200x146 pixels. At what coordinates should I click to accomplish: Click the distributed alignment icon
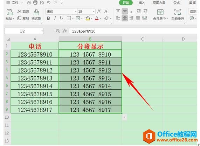click(x=145, y=18)
